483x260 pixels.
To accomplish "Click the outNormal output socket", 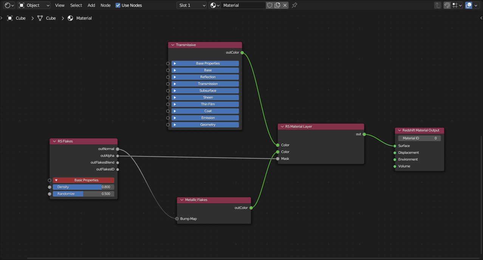I will tap(118, 149).
